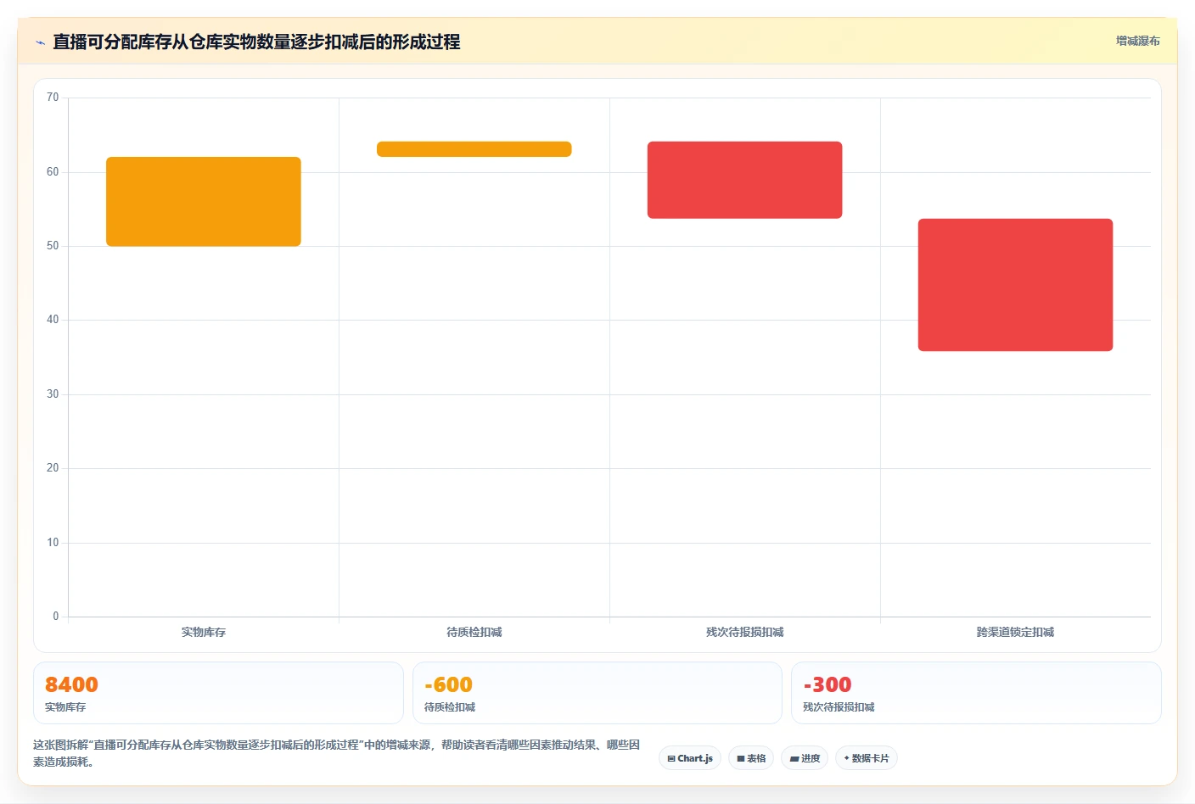Click the y-axis value 60
Screen dimensions: 1195x804
pyautogui.click(x=53, y=172)
